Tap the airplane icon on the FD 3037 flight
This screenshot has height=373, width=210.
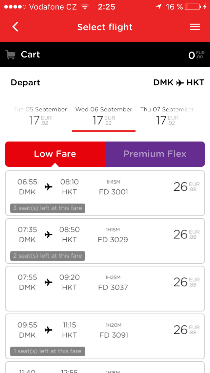pos(49,282)
